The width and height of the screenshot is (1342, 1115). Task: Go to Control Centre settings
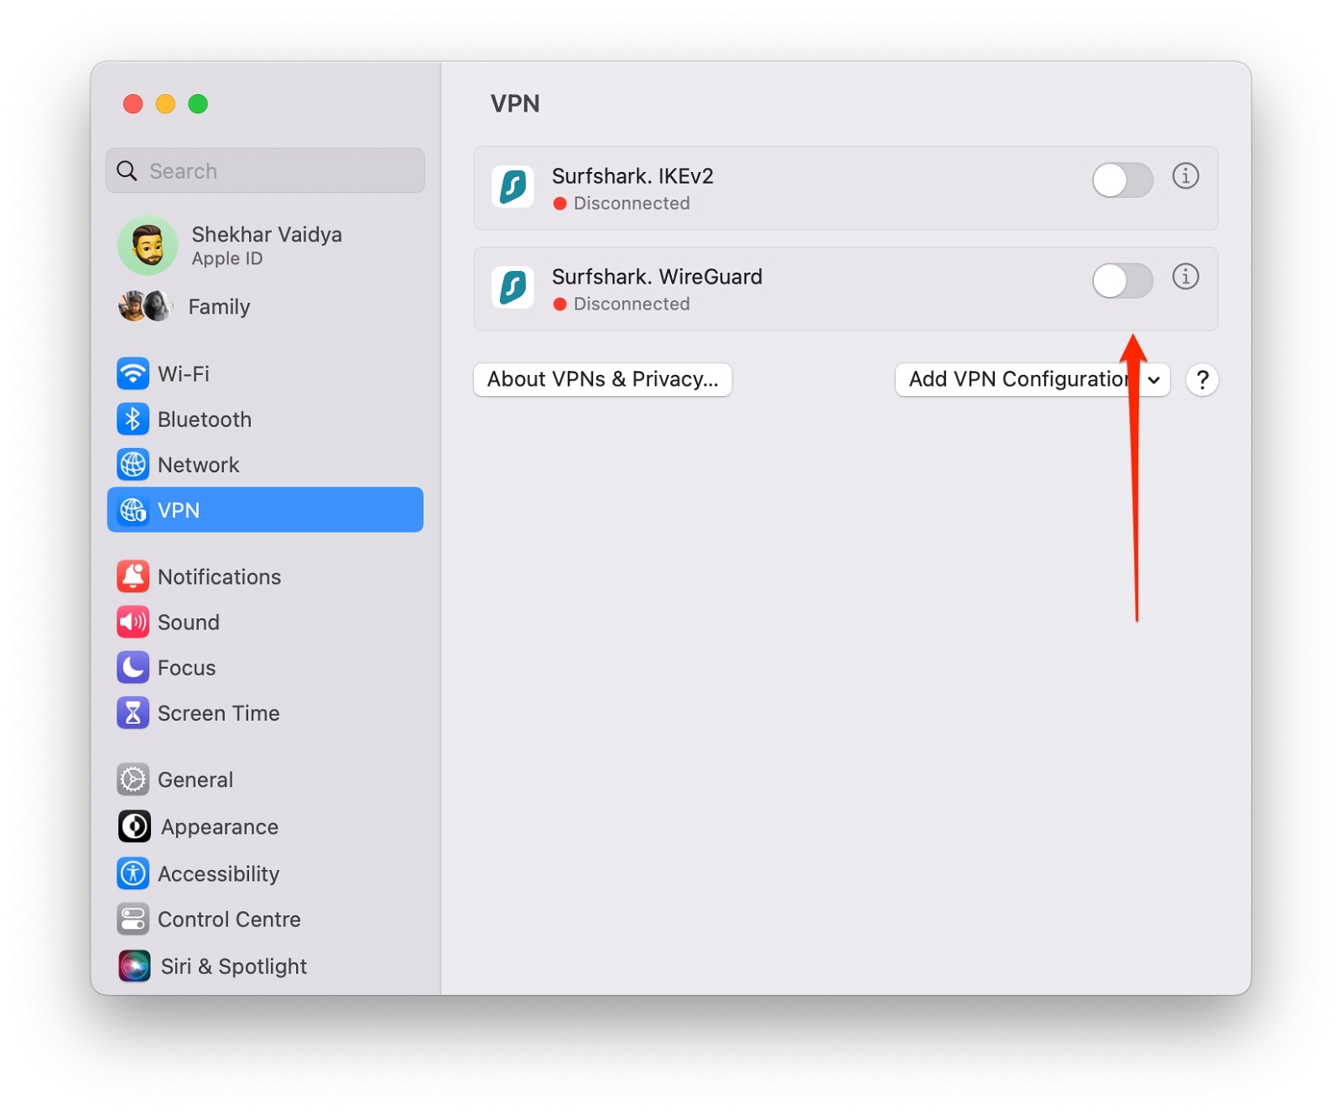pyautogui.click(x=265, y=920)
